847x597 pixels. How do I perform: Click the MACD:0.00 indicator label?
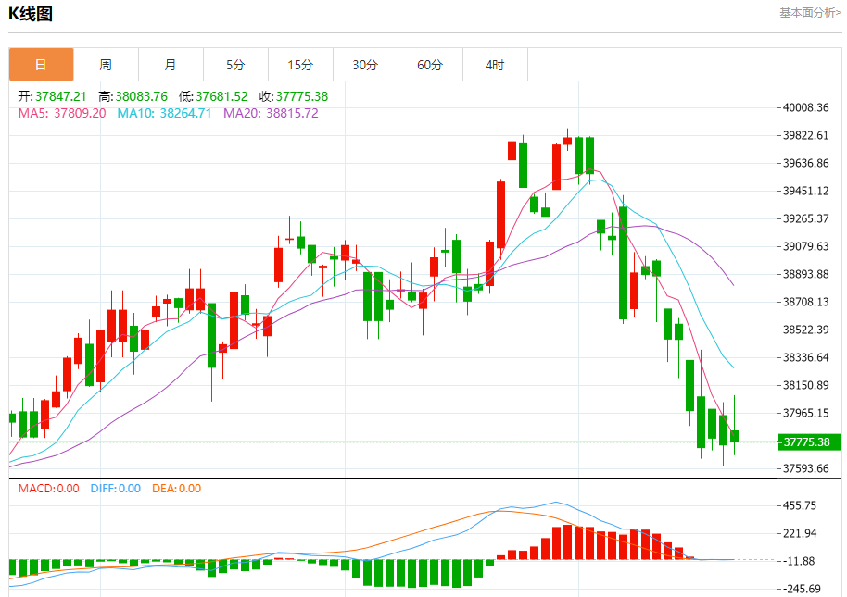48,489
